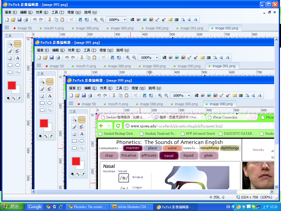Expand the tab list grid button left of the top 'image 58' tab

coord(7,28)
